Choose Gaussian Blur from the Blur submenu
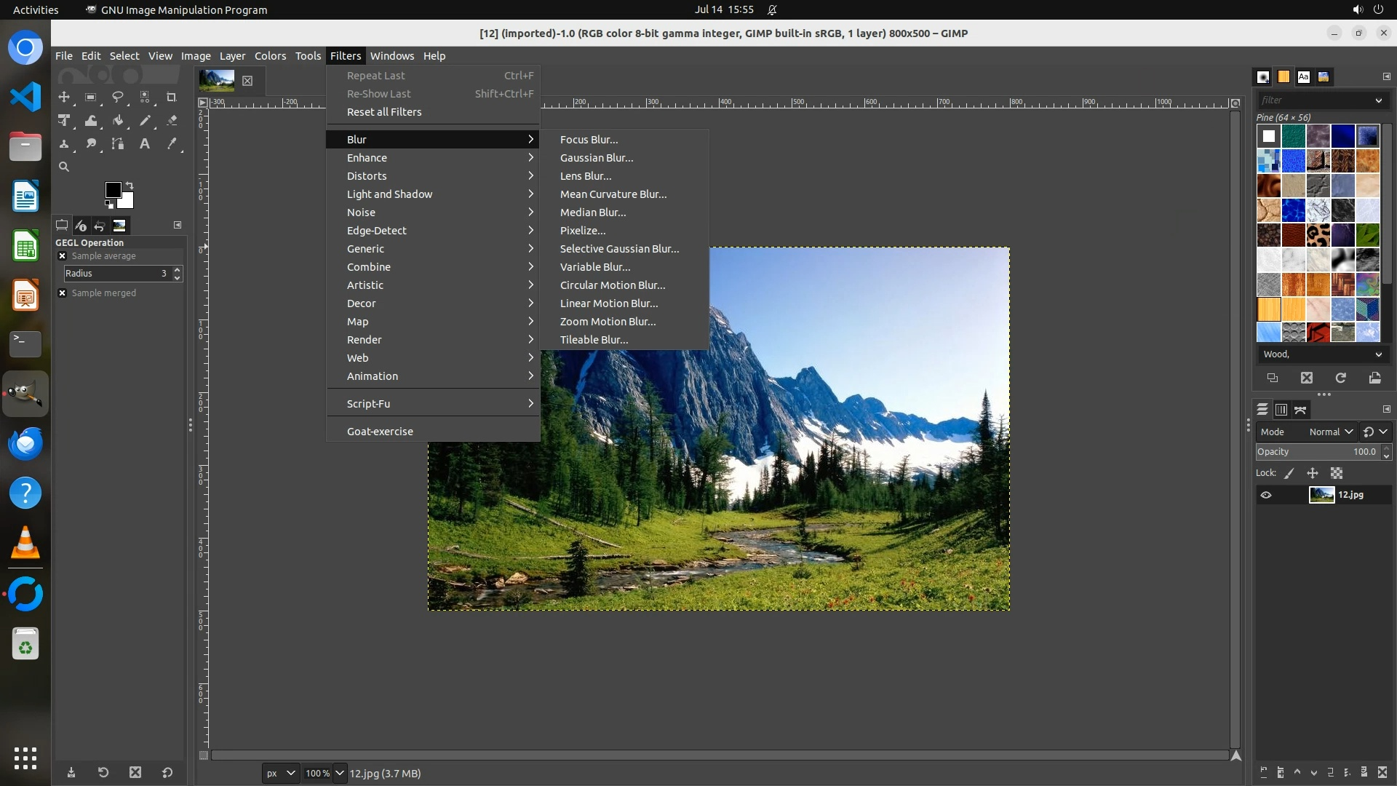 (x=596, y=158)
